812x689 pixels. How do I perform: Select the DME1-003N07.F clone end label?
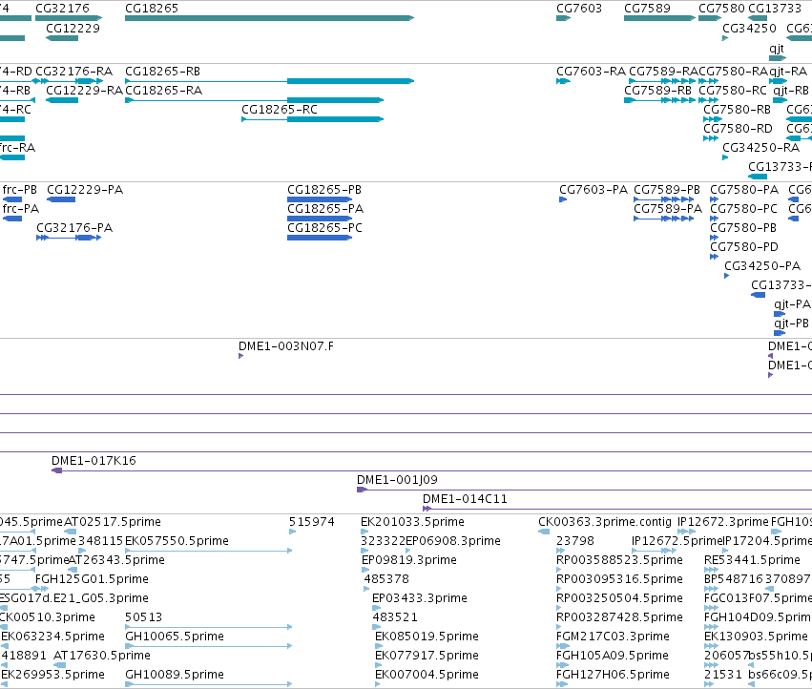pyautogui.click(x=286, y=346)
